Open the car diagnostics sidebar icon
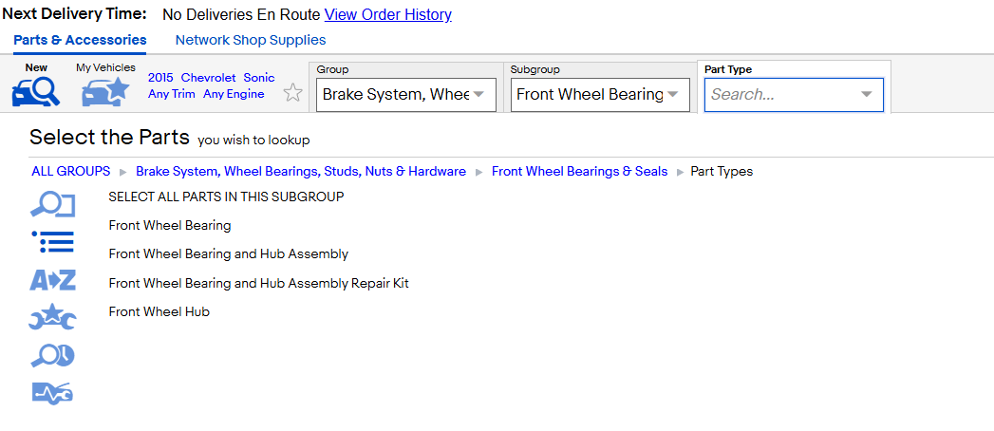 coord(52,392)
